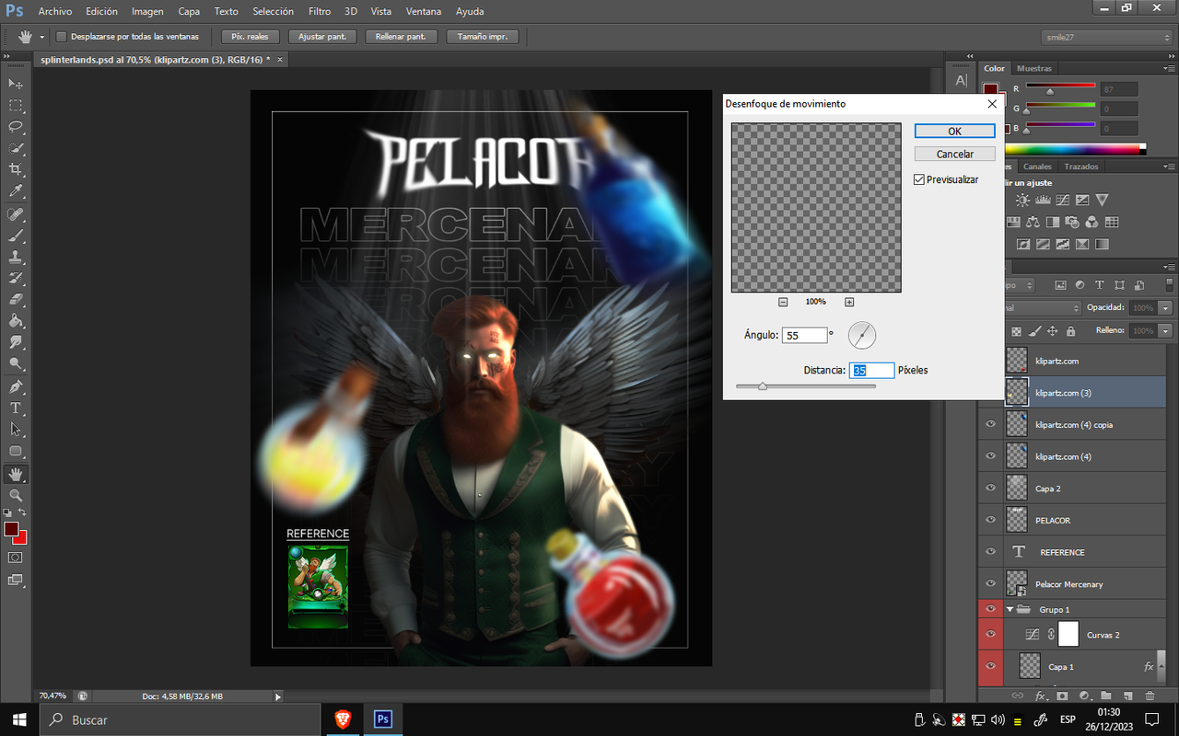
Task: Open the Archivo menu
Action: pyautogui.click(x=54, y=11)
